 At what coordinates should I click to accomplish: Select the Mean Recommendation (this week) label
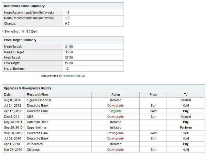29,13
